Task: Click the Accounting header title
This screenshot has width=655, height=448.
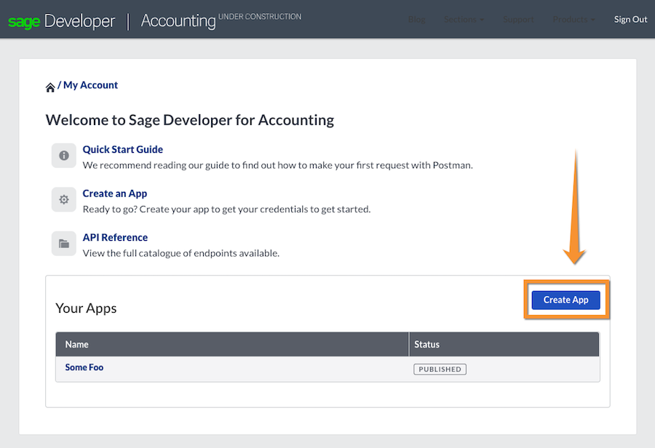Action: (x=178, y=21)
